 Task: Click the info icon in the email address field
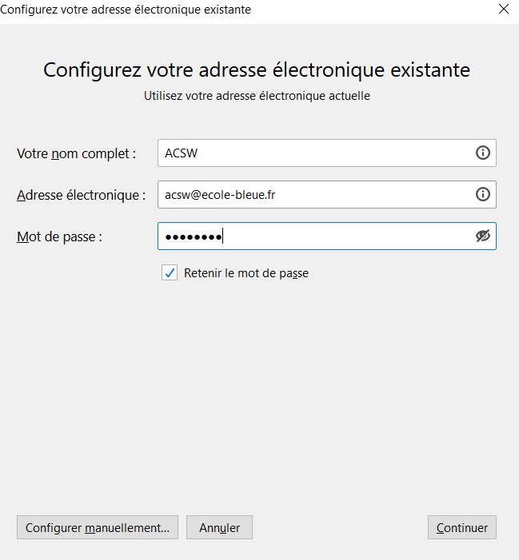[x=482, y=194]
